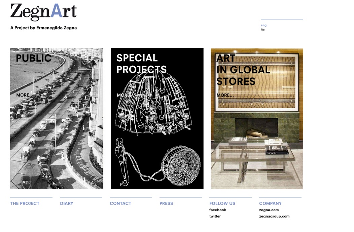Click MORE on Art in Global Stores card
354x232 pixels.
coord(225,95)
